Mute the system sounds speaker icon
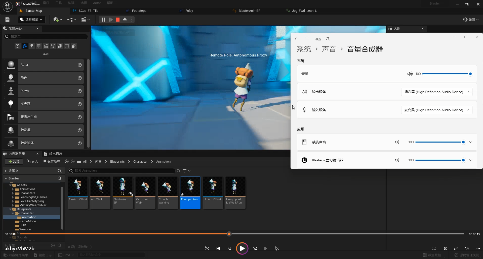The height and width of the screenshot is (259, 483). point(397,142)
